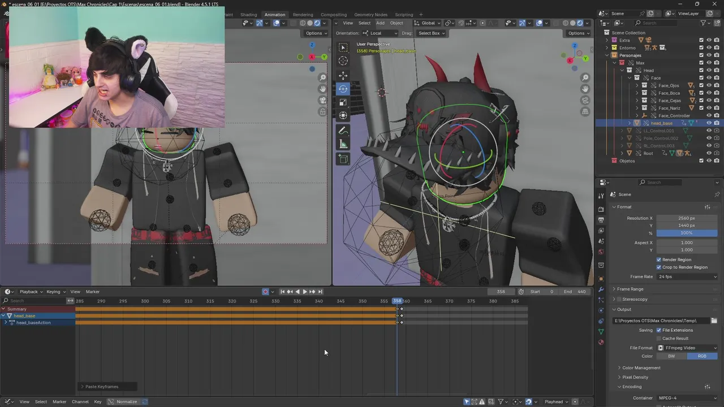The height and width of the screenshot is (407, 724).
Task: Toggle camera view icon in the right viewport
Action: (x=585, y=100)
